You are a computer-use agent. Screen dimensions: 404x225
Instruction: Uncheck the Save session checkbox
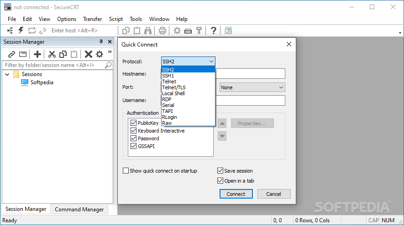[220, 171]
